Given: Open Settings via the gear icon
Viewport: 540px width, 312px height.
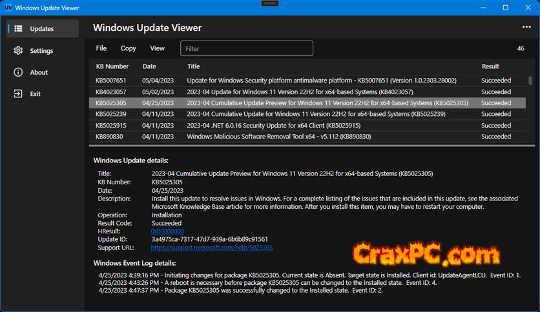Looking at the screenshot, I should tap(18, 50).
